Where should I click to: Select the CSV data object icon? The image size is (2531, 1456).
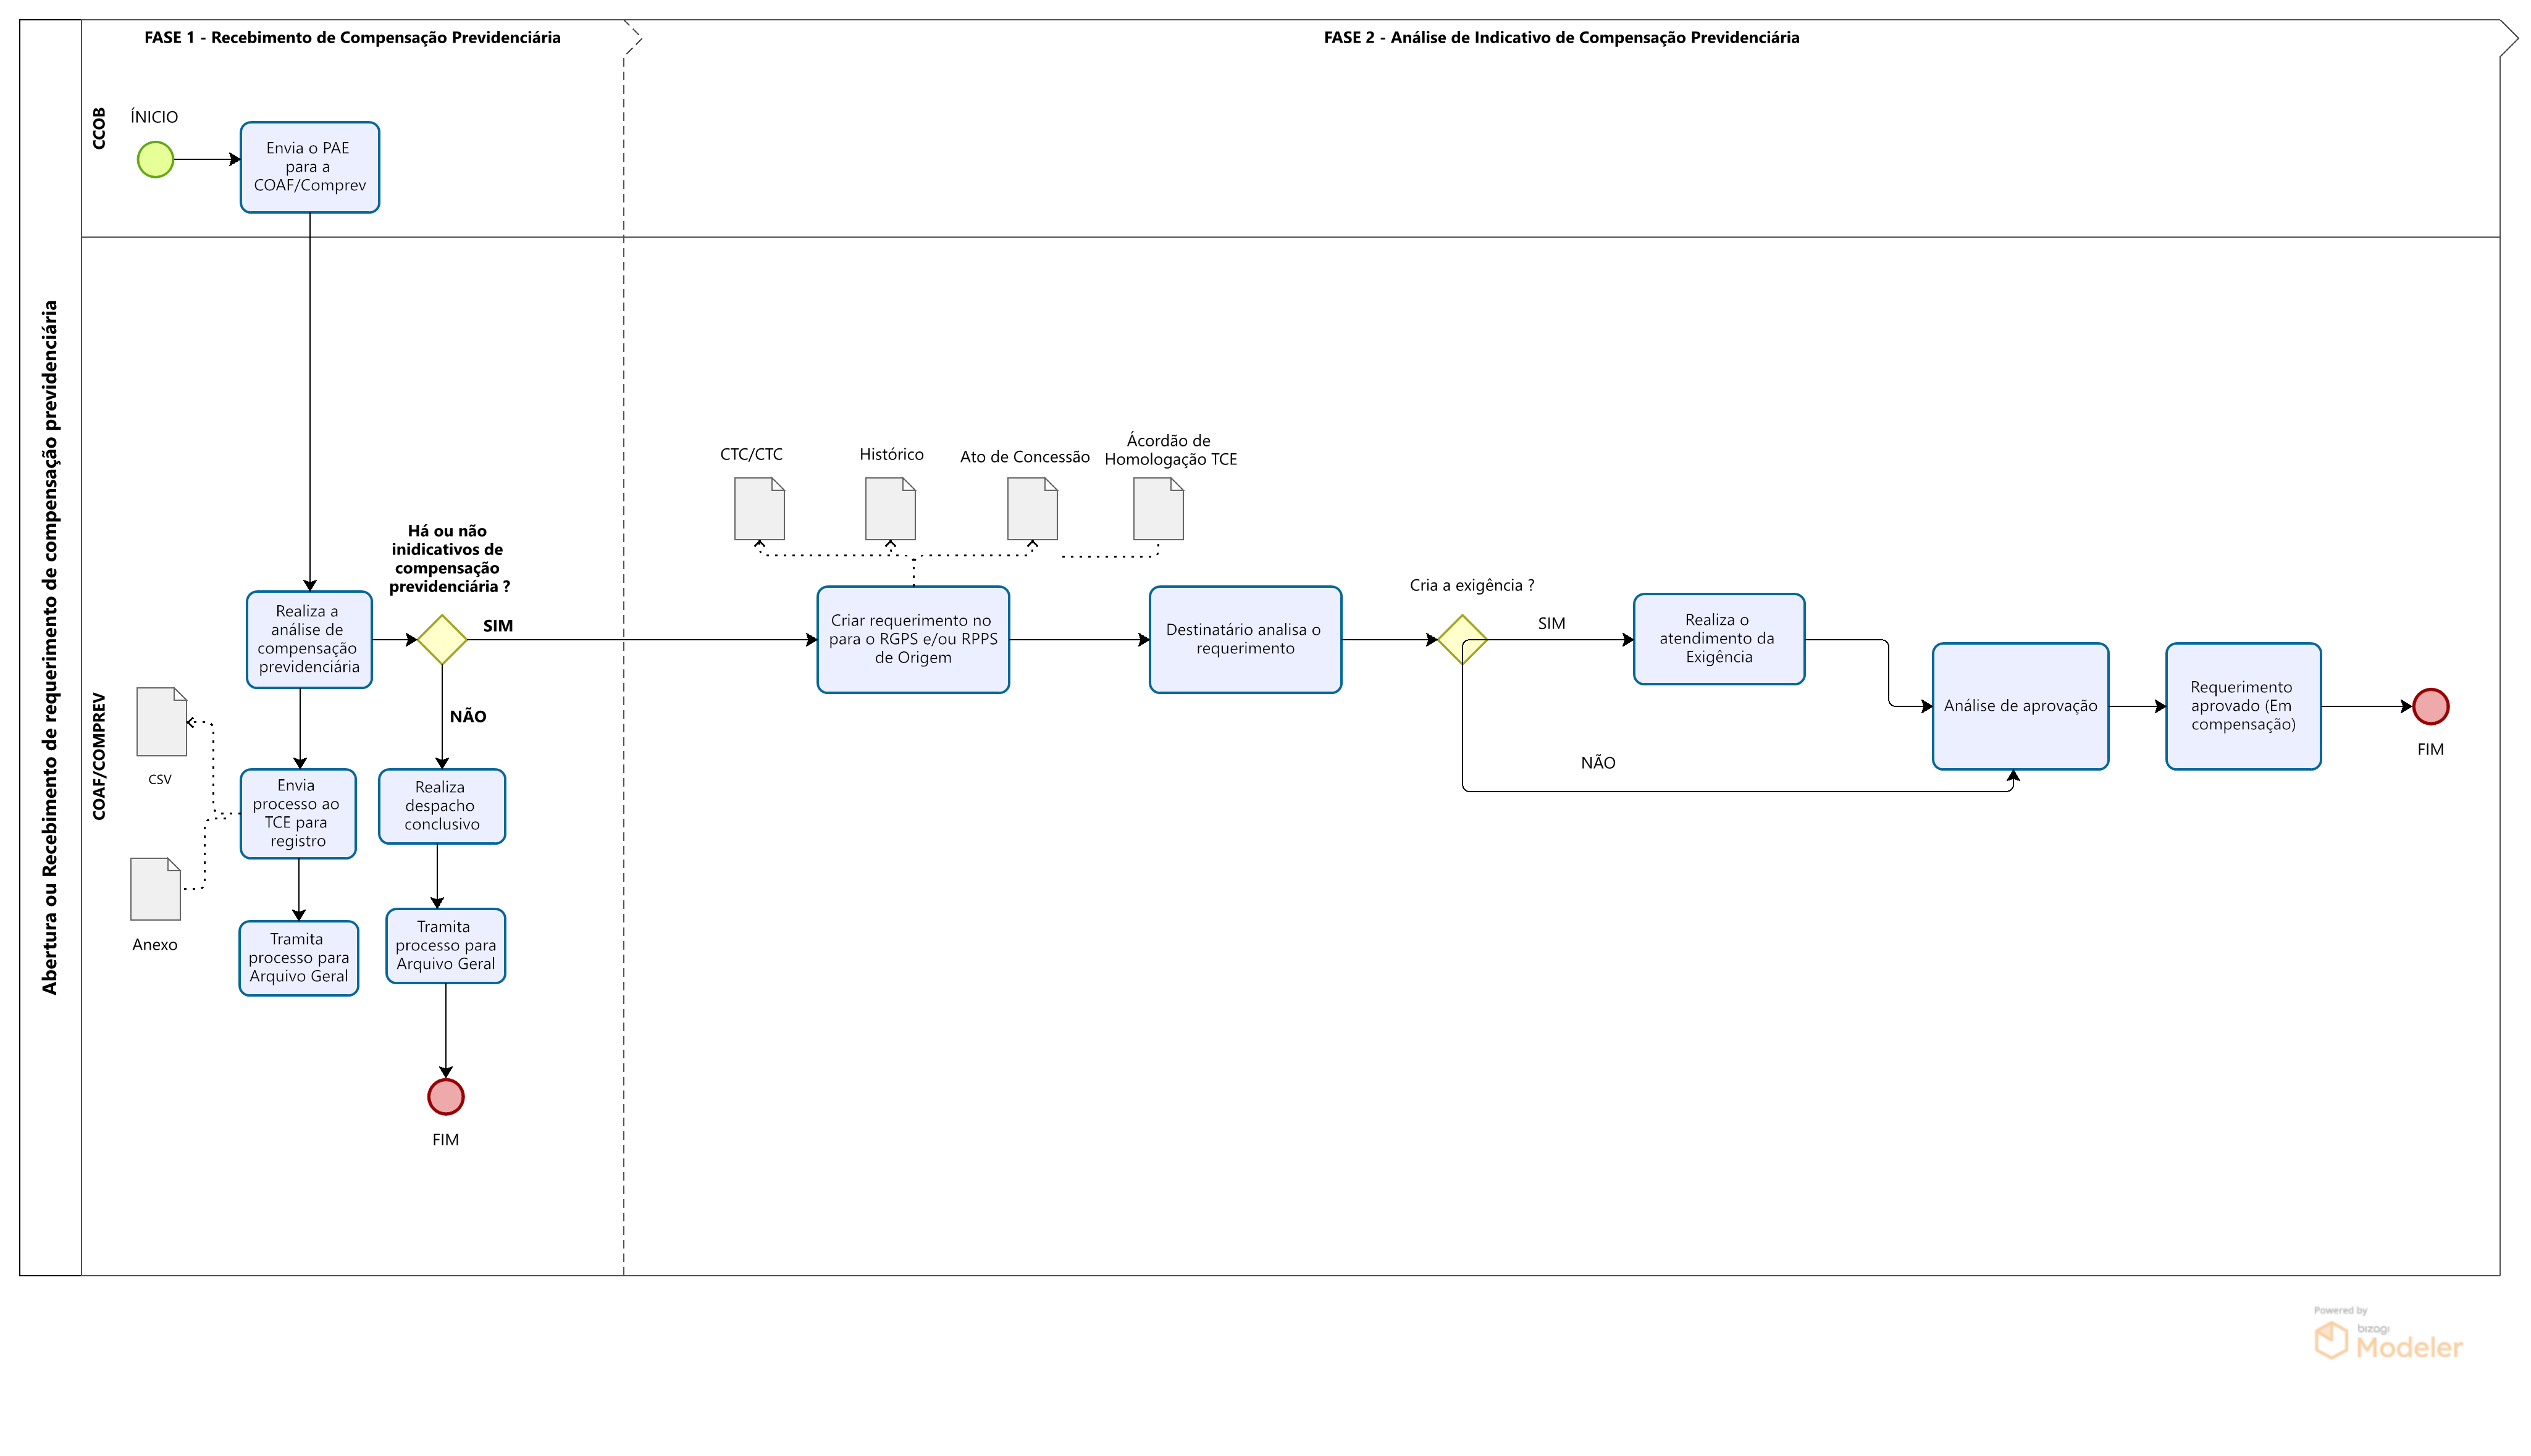161,722
